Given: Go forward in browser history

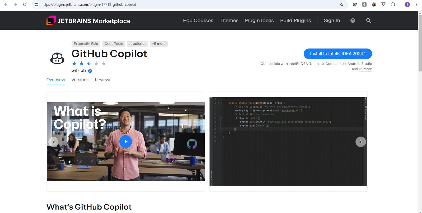Looking at the screenshot, I should [x=15, y=4].
